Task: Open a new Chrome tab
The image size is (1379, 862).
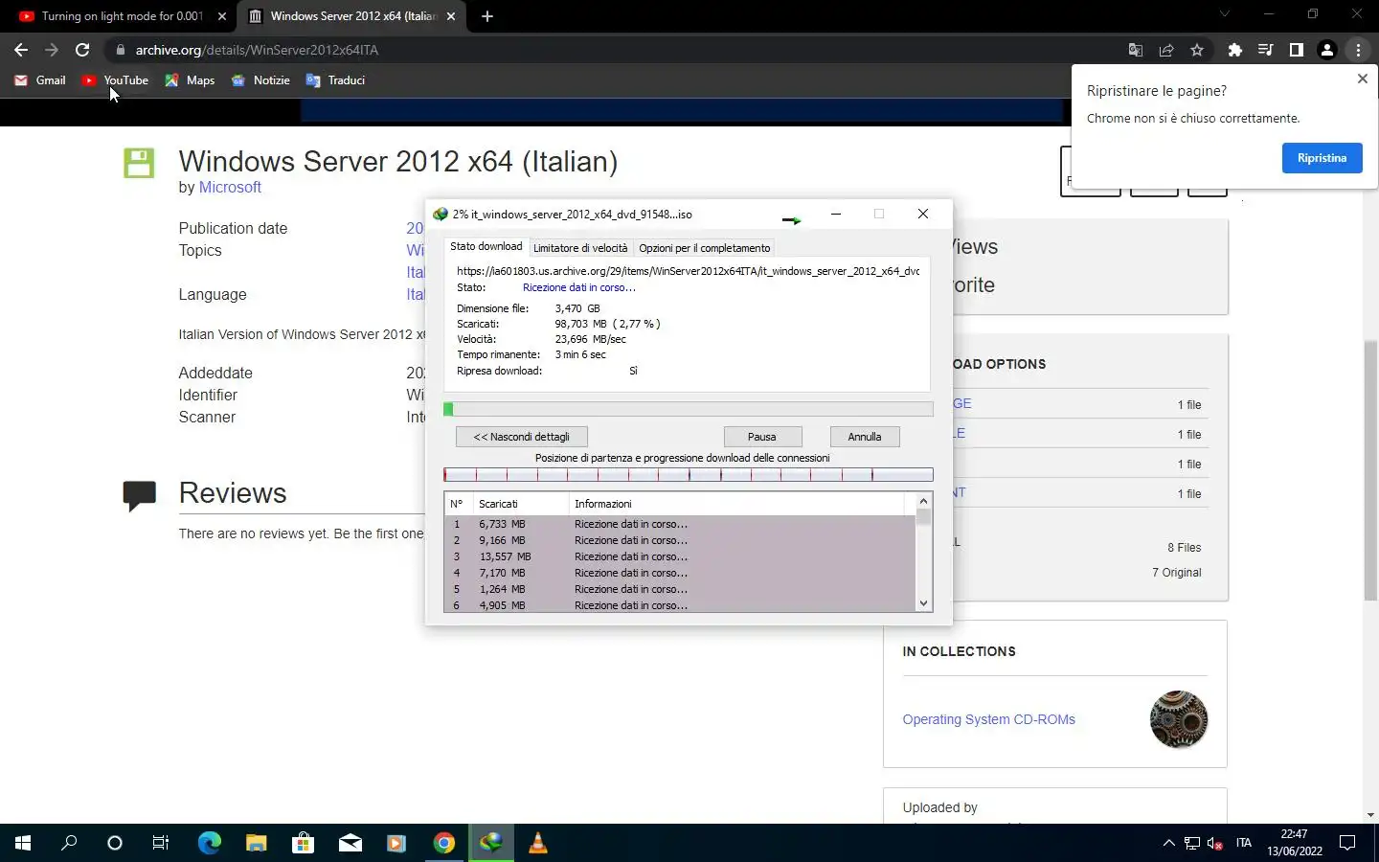Action: (x=487, y=16)
